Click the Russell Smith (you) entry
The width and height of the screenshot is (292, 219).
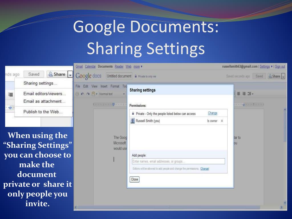(x=148, y=121)
